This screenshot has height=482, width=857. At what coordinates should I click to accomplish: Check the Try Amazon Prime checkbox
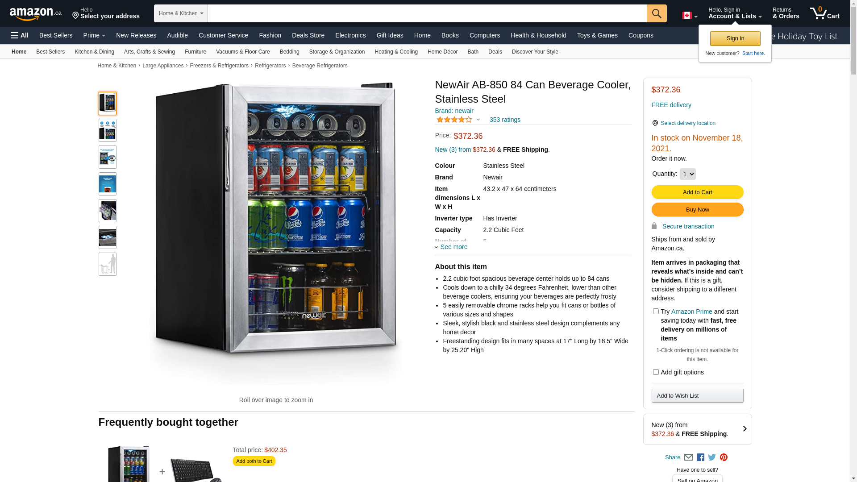[656, 312]
